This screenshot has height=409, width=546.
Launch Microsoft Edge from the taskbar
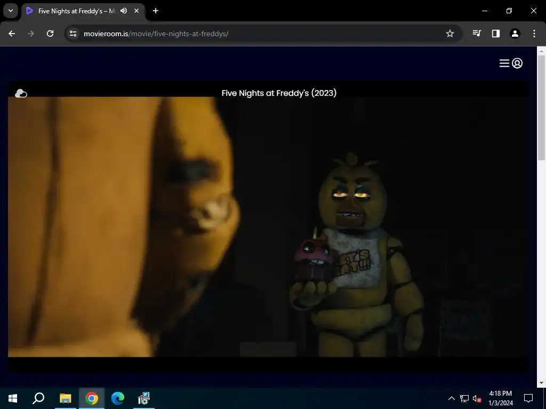pos(118,398)
